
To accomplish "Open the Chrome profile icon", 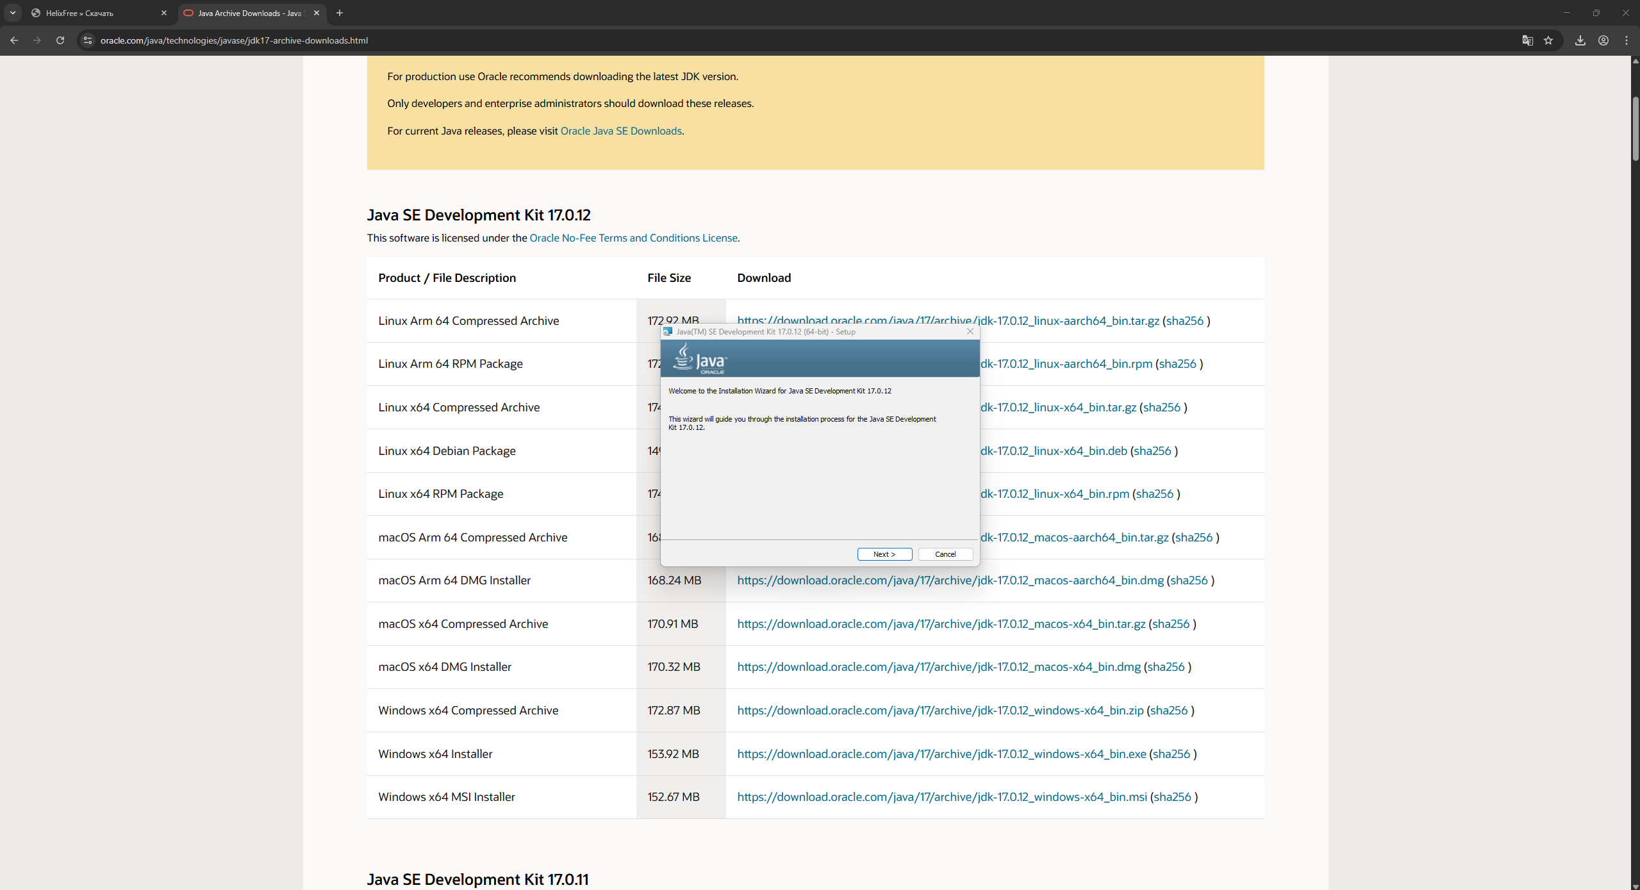I will pos(1603,40).
